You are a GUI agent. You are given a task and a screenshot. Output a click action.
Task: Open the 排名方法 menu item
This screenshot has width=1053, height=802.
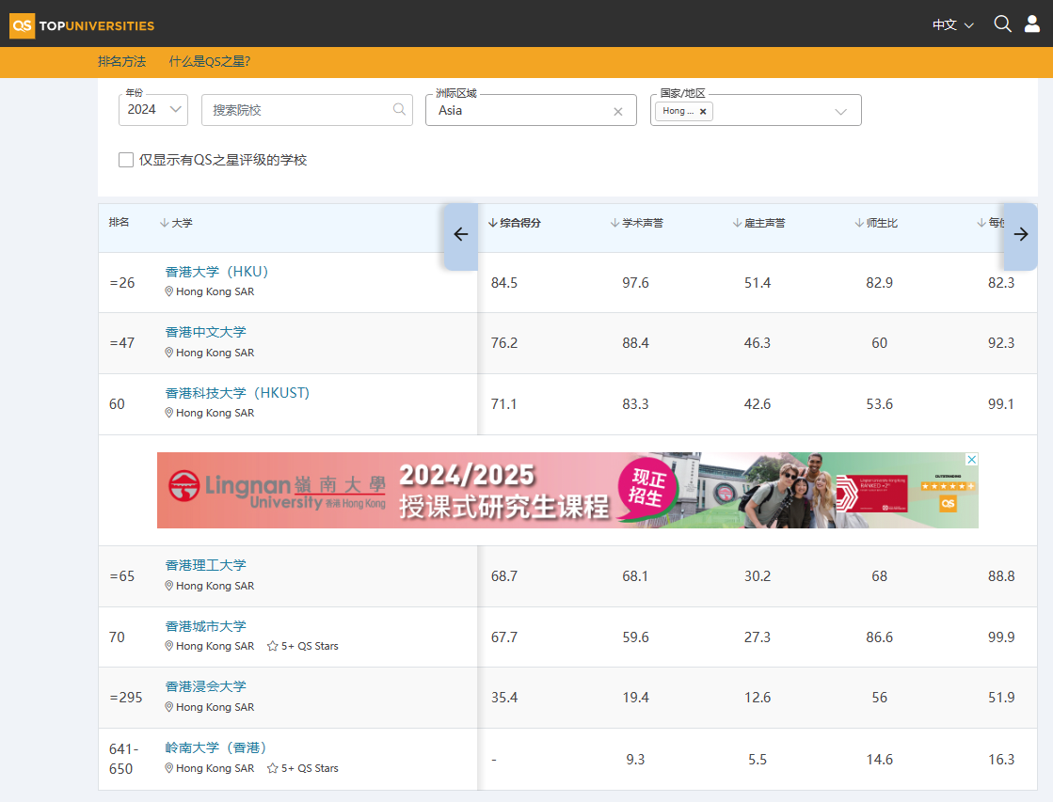point(121,62)
